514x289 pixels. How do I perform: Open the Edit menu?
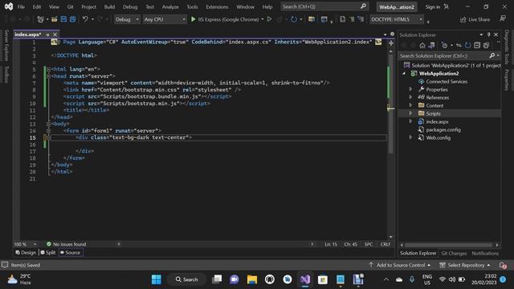(37, 7)
